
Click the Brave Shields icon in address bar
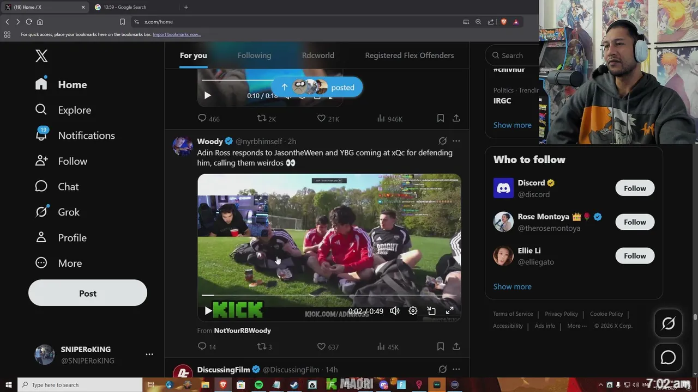tap(503, 22)
